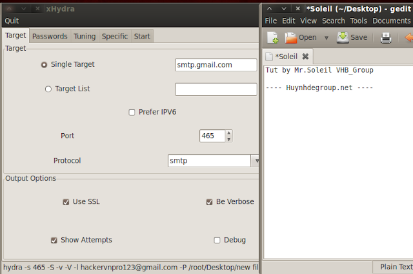Click the Save button label in gedit
The image size is (413, 274).
(x=359, y=37)
